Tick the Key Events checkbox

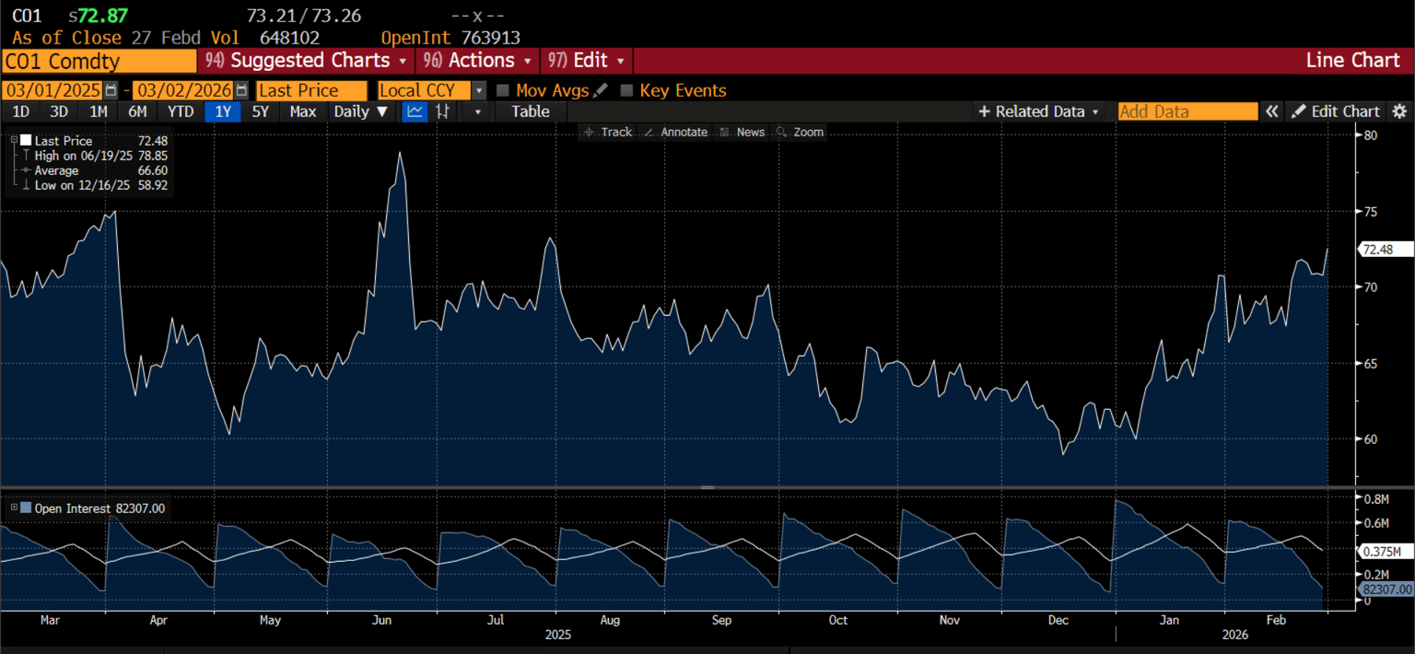[x=626, y=90]
